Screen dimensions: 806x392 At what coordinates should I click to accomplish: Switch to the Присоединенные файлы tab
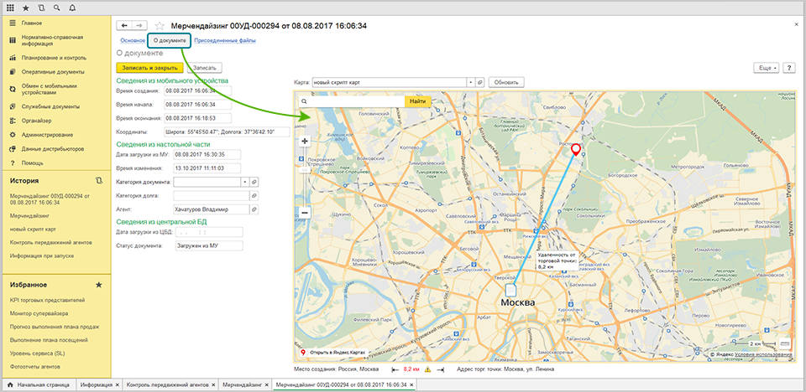click(x=225, y=40)
